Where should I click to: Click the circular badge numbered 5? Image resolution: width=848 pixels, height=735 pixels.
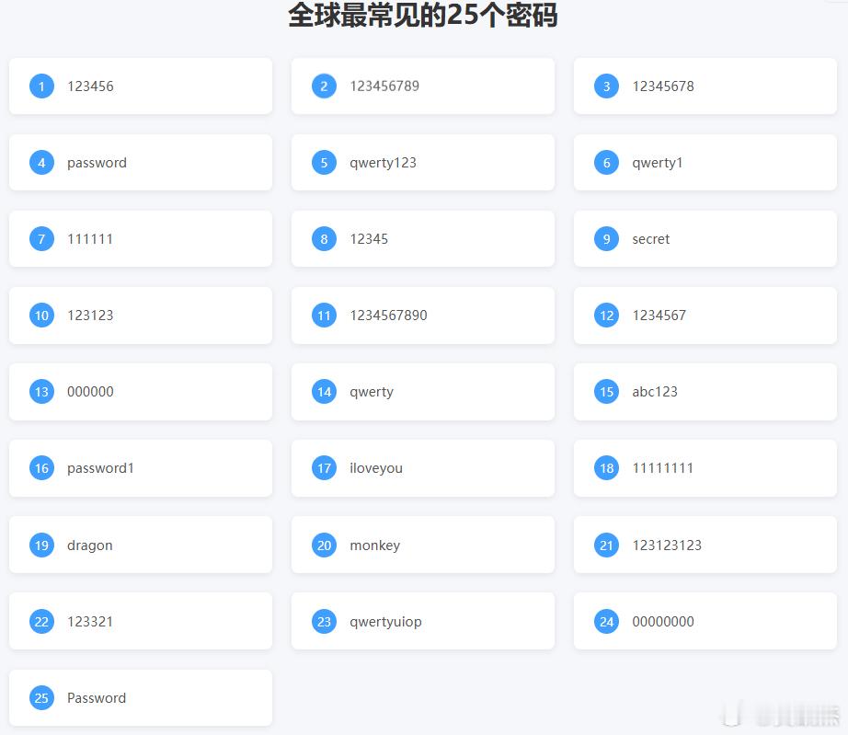[x=324, y=162]
